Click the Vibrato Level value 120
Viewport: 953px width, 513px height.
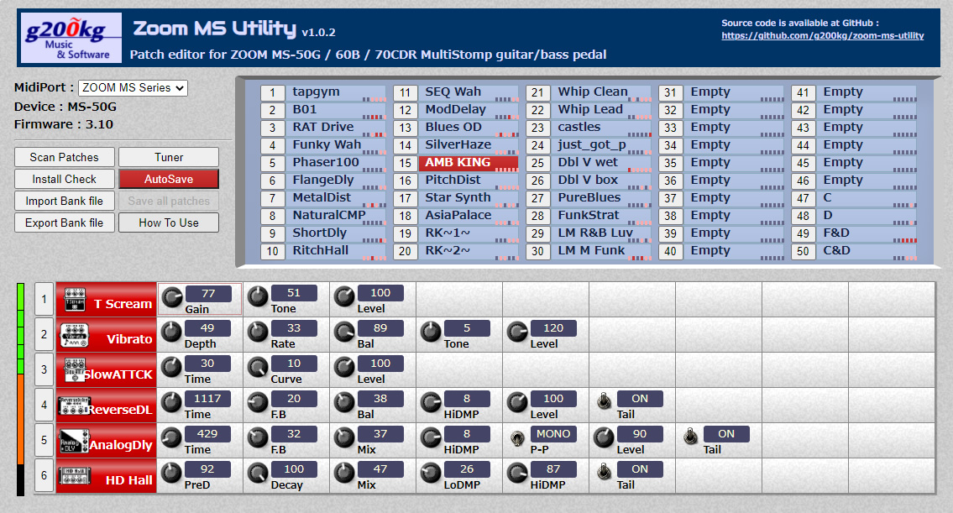click(x=553, y=328)
